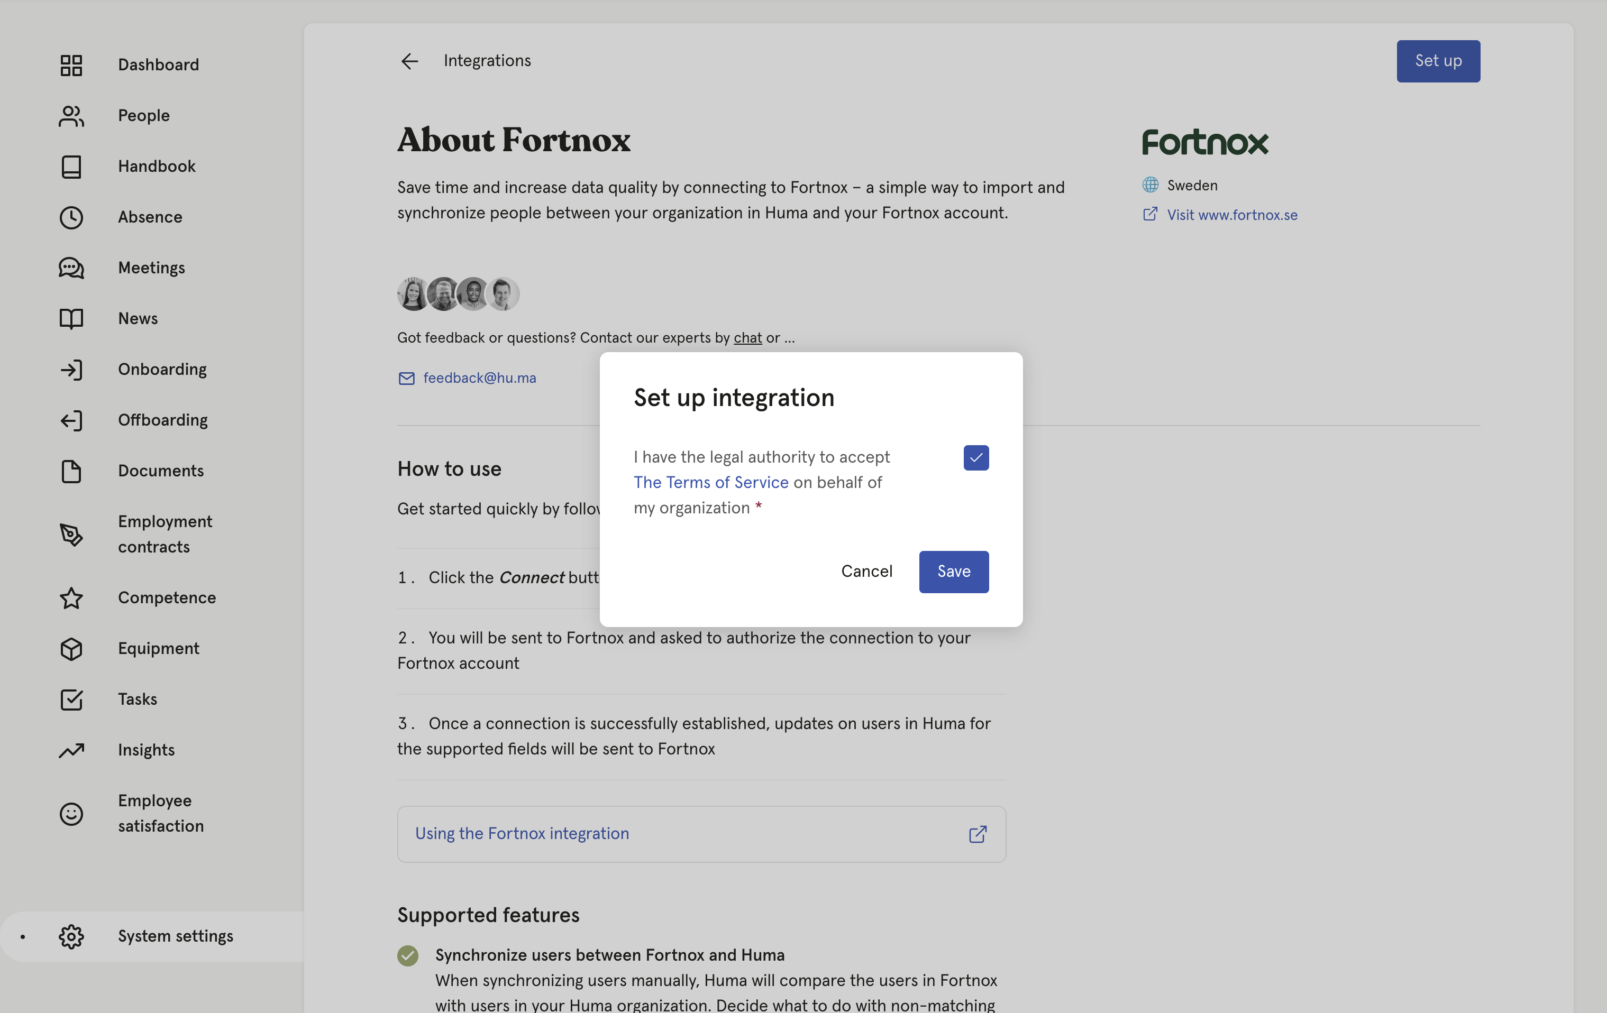
Task: Click the System settings gear icon
Action: [x=71, y=936]
